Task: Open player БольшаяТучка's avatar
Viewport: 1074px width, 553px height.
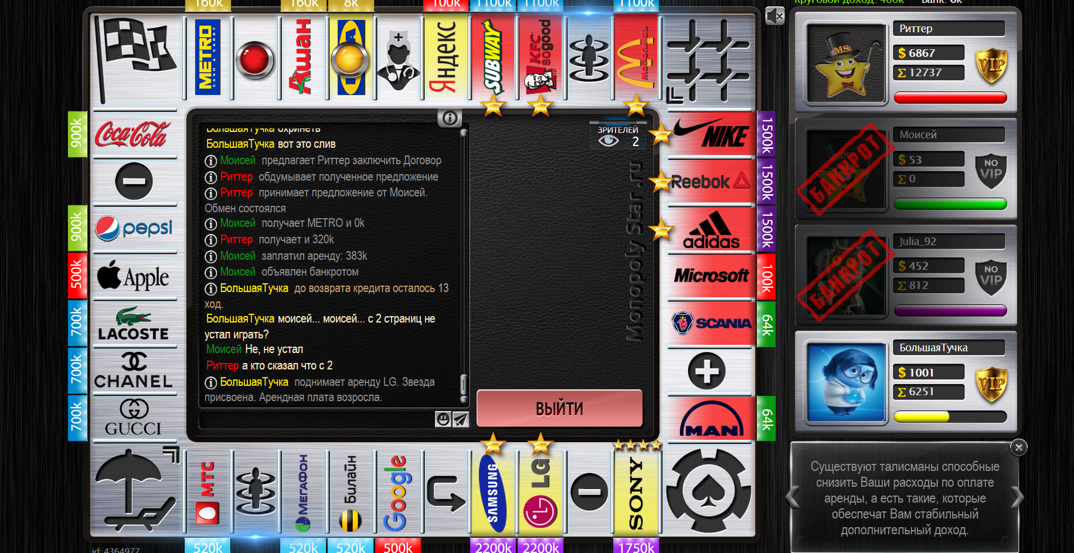Action: tap(846, 382)
